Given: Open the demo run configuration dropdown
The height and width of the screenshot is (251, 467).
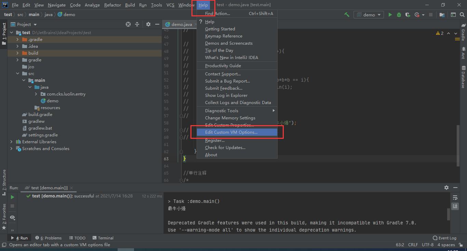Looking at the screenshot, I should pyautogui.click(x=369, y=15).
